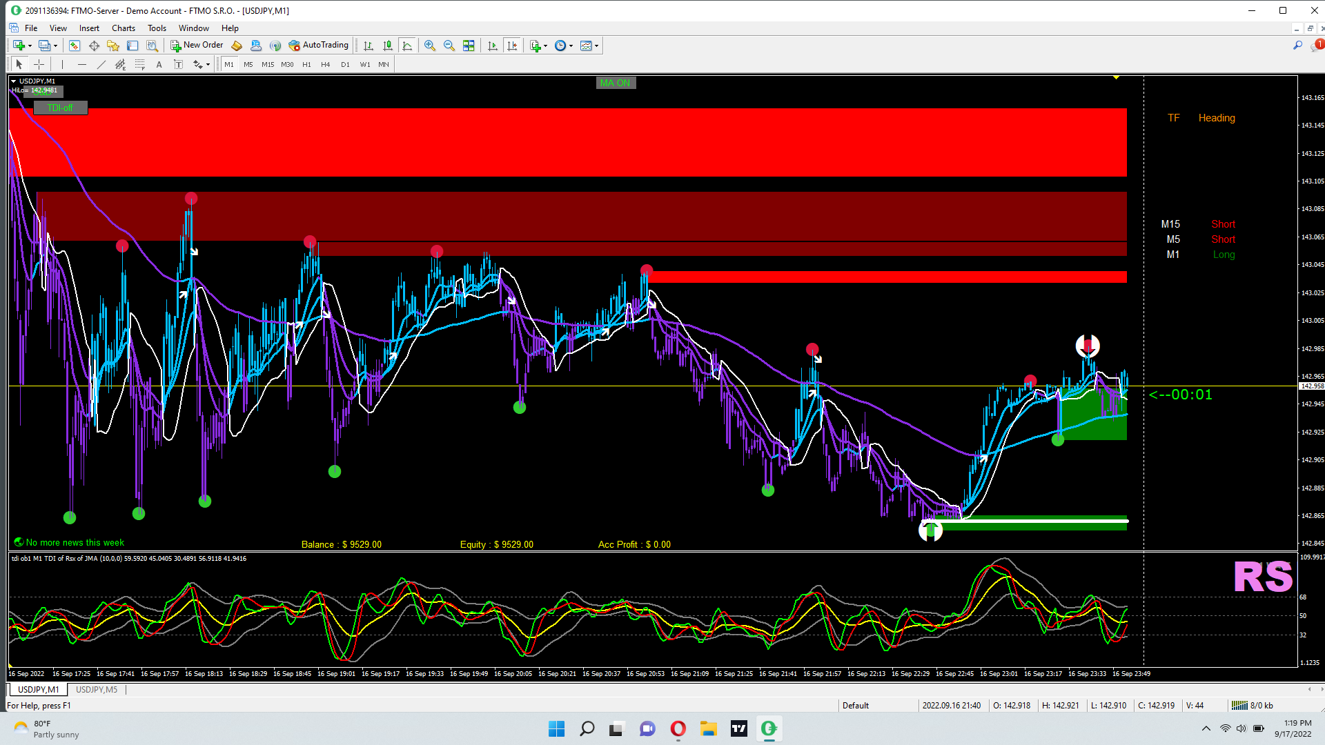Click the Tile Windows icon
This screenshot has height=745, width=1325.
(x=469, y=46)
